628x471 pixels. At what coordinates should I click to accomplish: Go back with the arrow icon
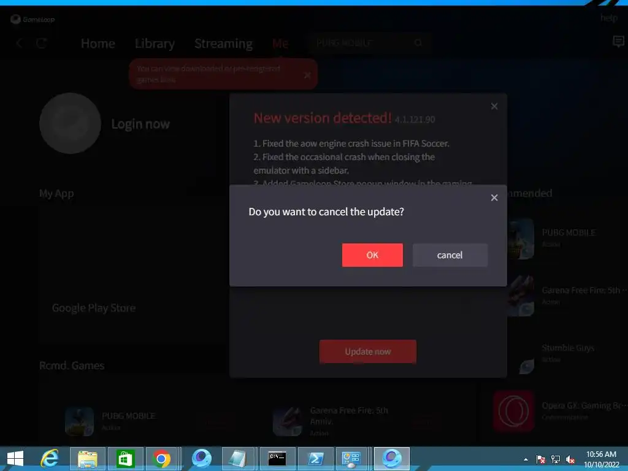(x=19, y=43)
